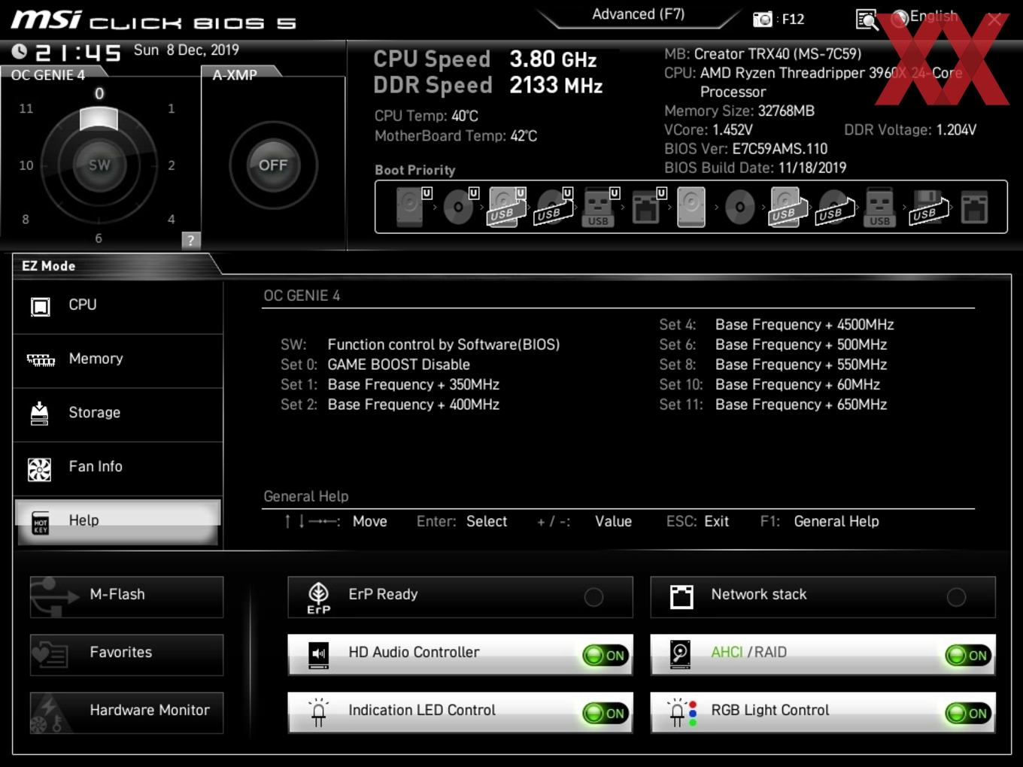Open the Memory section in the sidebar
1023x767 pixels.
pyautogui.click(x=118, y=360)
